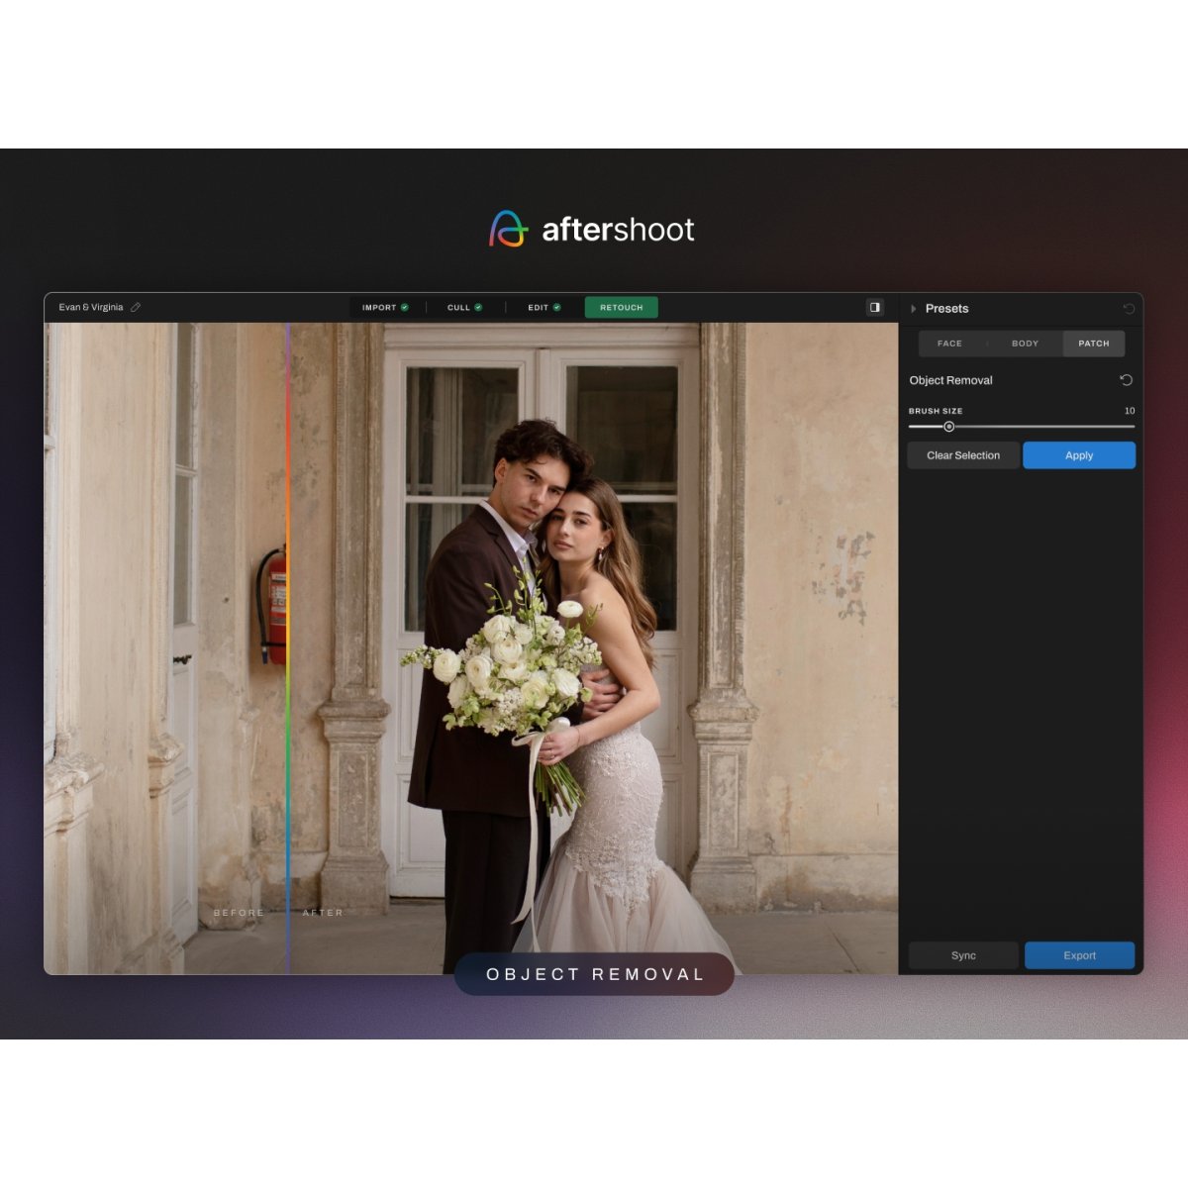Reset the Object Removal settings
Screen dimensions: 1188x1188
pos(1126,380)
